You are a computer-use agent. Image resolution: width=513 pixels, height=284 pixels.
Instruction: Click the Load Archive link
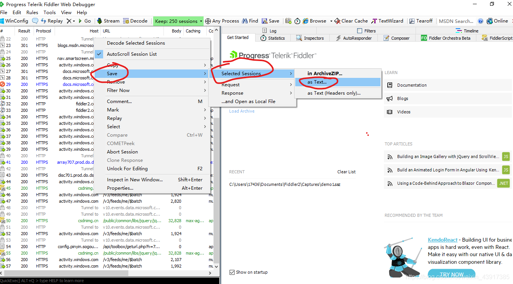click(x=242, y=111)
